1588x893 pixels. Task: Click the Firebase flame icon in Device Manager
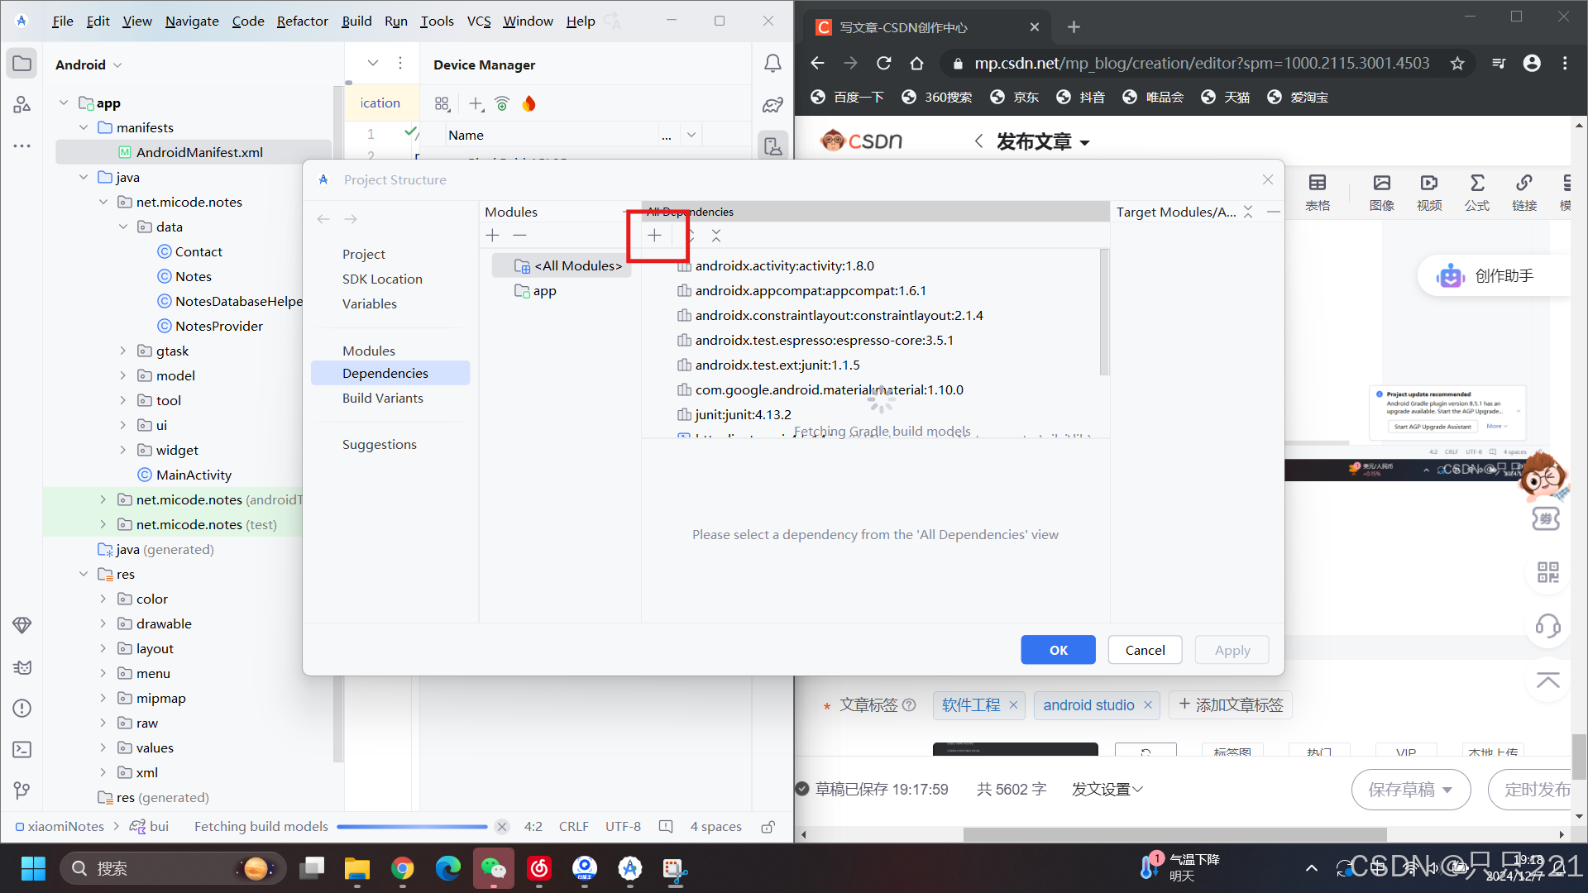(x=529, y=103)
